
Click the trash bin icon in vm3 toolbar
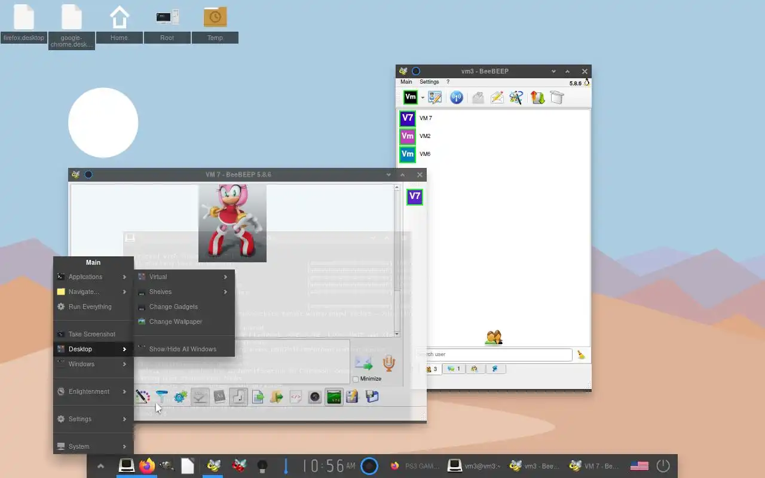(557, 97)
